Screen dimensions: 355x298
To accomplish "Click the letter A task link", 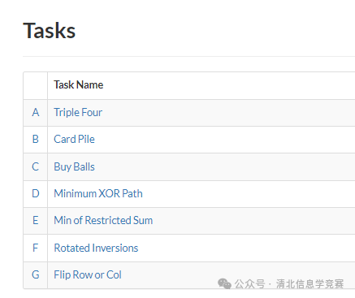I will (36, 112).
